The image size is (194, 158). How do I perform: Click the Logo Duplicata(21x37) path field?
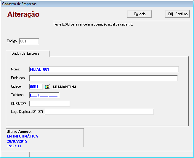99,112
